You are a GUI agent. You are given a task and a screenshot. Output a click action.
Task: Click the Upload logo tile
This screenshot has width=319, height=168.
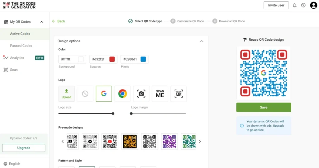[x=67, y=93]
